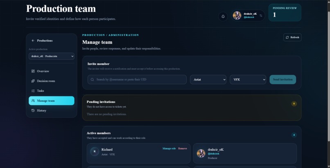
Task: Click Remove for Richard
Action: pyautogui.click(x=183, y=148)
